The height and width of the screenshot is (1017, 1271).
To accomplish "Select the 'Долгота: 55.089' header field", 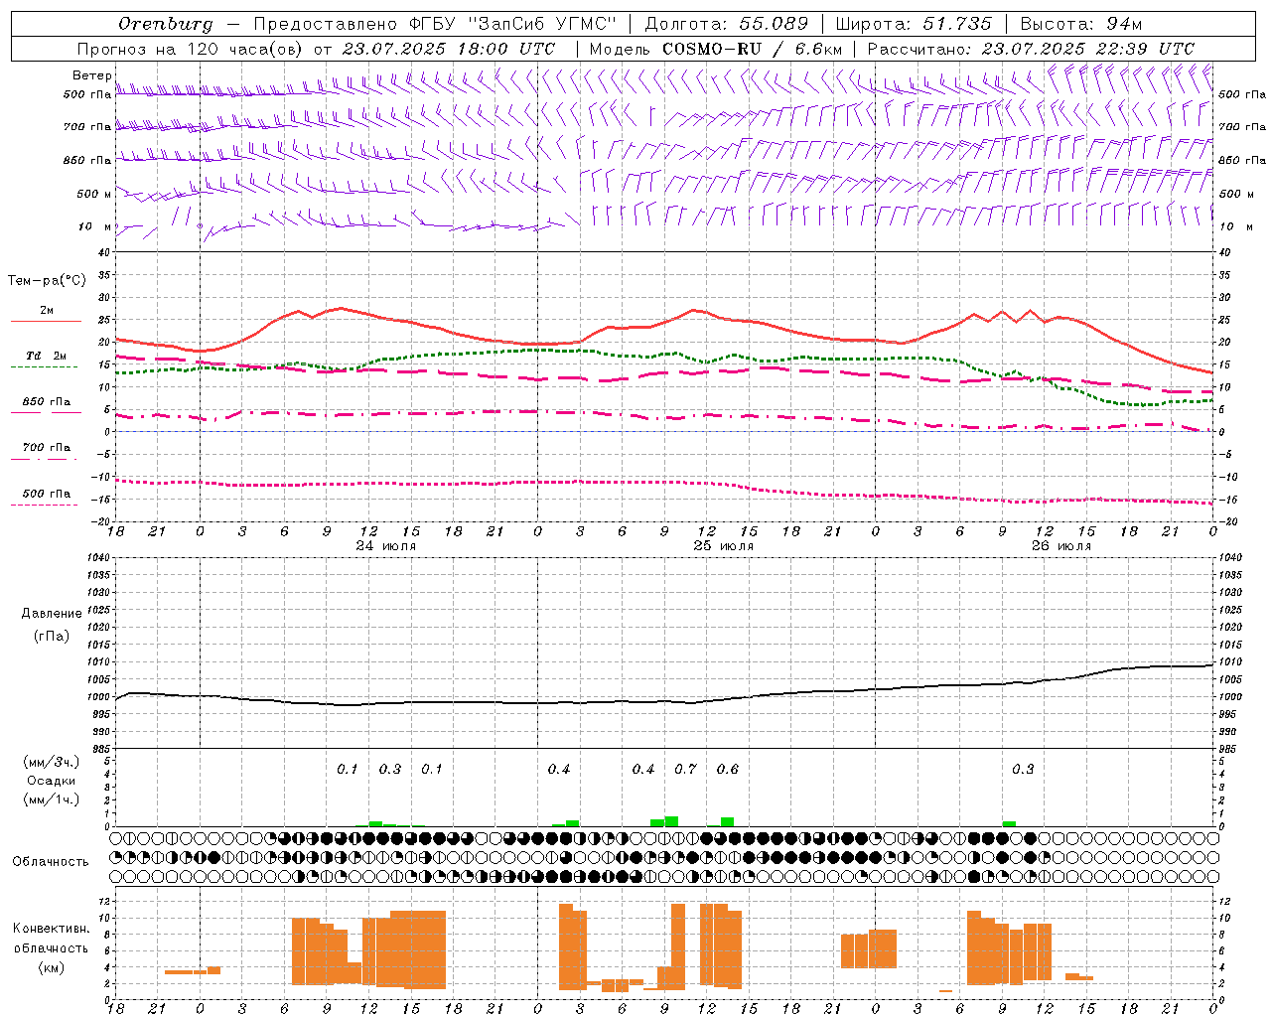I will pos(727,23).
